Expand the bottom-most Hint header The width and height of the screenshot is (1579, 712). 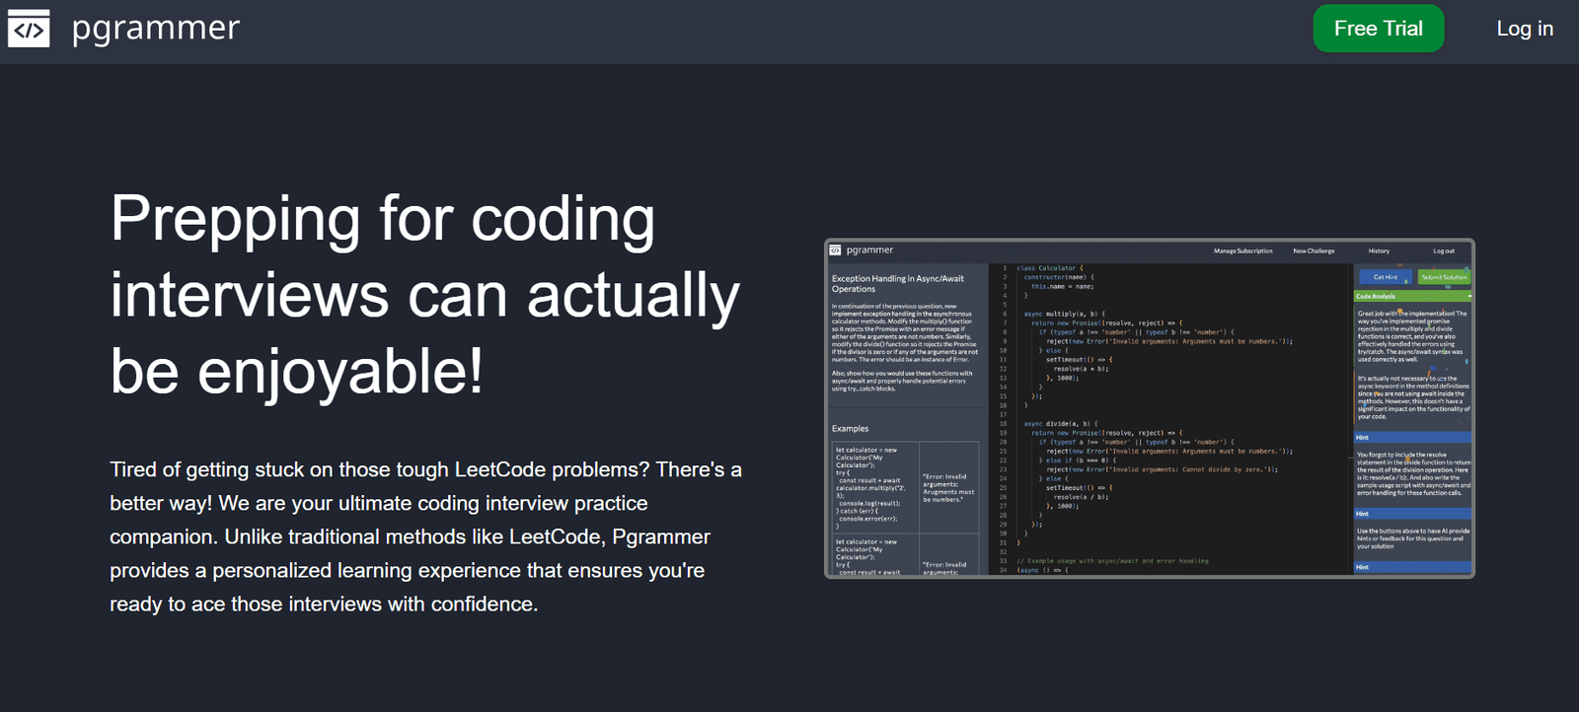click(1412, 567)
